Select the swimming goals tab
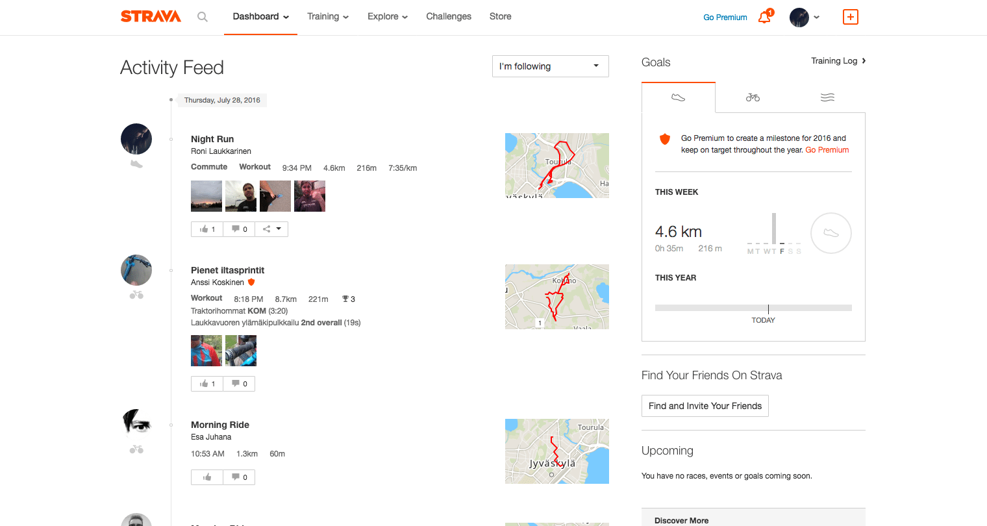 827,97
